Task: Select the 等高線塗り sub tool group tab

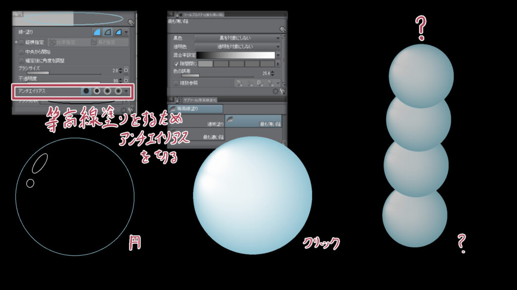Action: [195, 109]
